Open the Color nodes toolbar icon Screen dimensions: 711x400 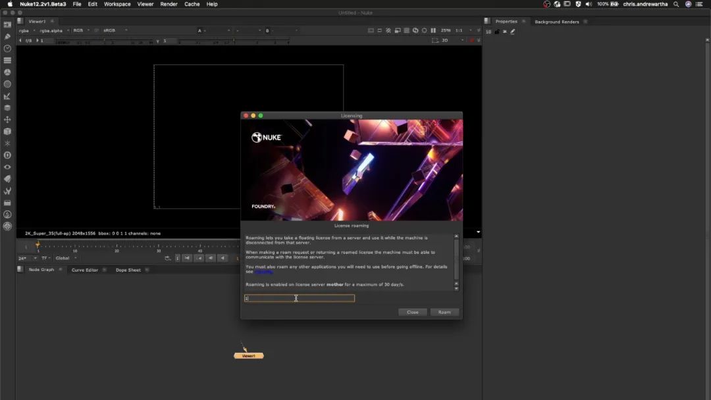pyautogui.click(x=7, y=72)
